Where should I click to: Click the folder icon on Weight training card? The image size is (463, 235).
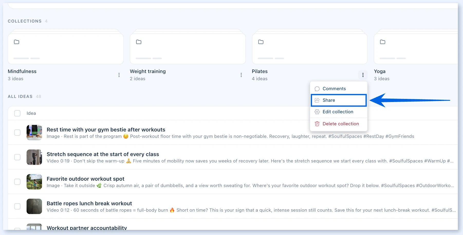pyautogui.click(x=139, y=42)
